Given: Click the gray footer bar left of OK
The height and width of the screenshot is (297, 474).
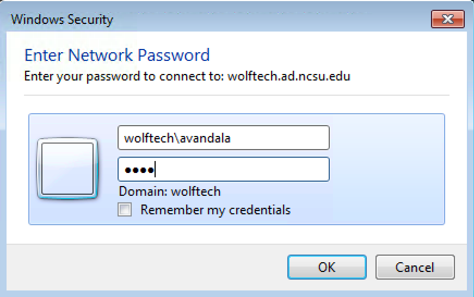Looking at the screenshot, I should [145, 267].
